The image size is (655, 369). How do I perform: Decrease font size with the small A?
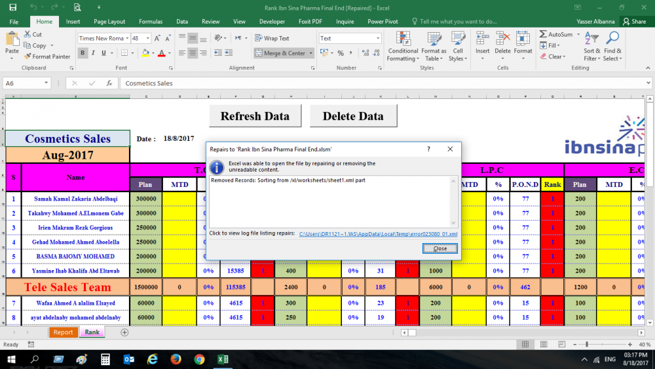[x=168, y=39]
